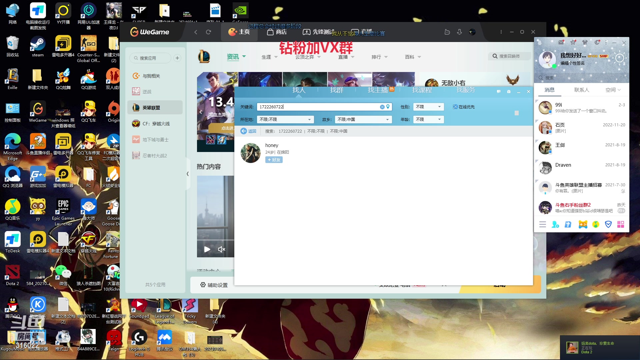Toggle the 在线优先 checkbox

click(455, 107)
